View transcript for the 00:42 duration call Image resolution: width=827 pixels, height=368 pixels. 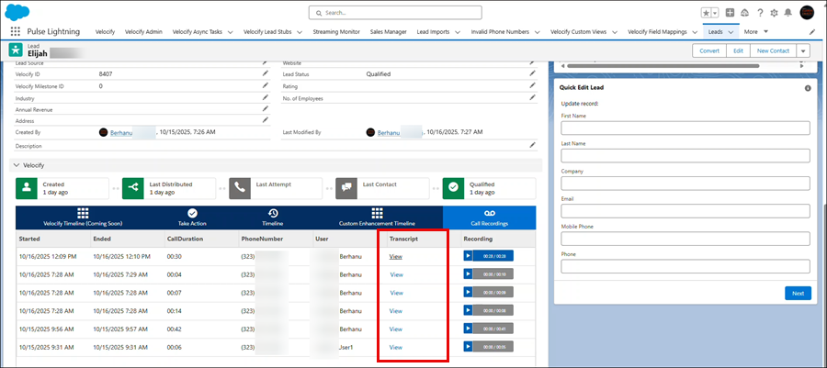[x=396, y=329]
